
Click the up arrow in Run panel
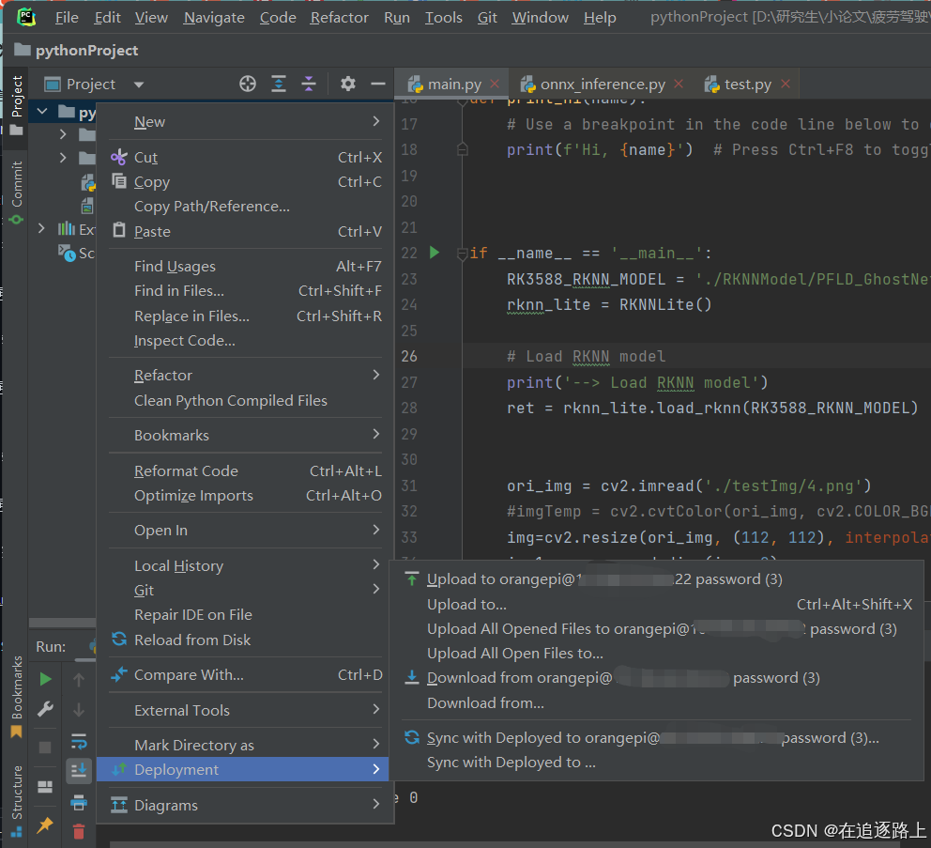pyautogui.click(x=79, y=679)
